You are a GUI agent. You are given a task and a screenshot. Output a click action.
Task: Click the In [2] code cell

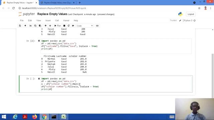[116, 46]
